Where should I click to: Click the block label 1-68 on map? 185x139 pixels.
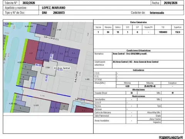59,30
